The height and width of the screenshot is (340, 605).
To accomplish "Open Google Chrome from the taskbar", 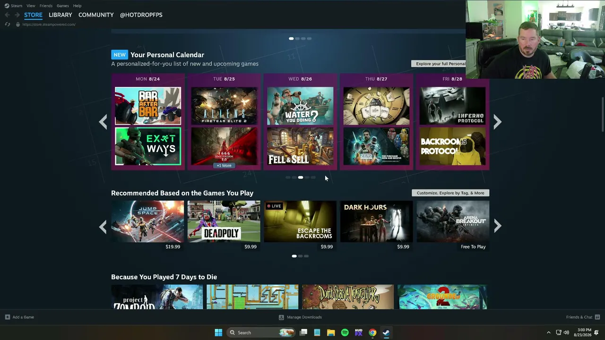I will [372, 332].
